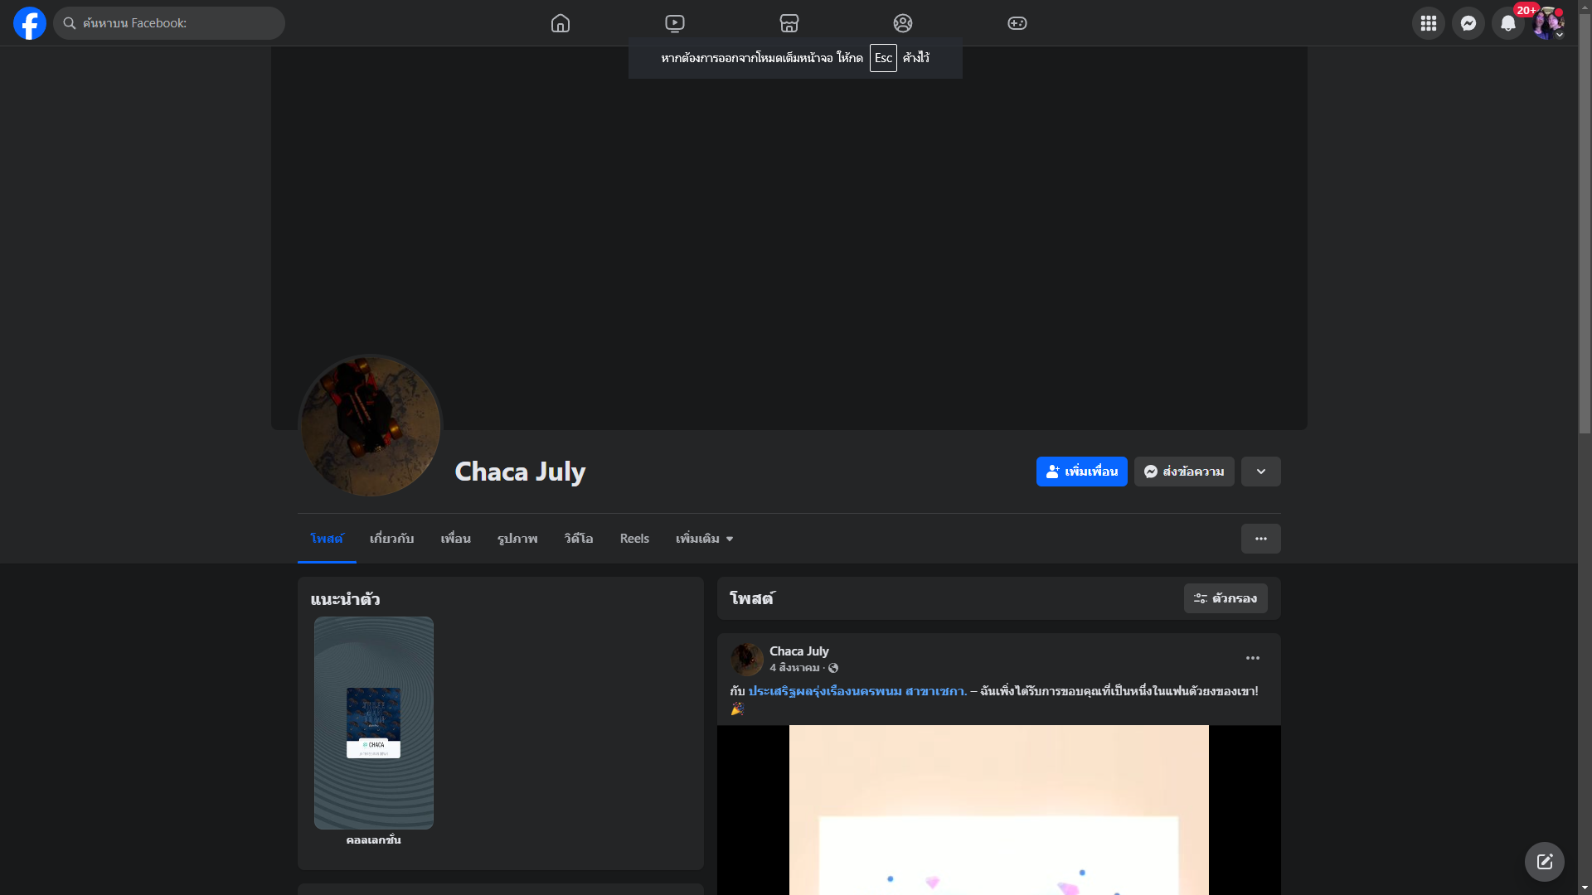The width and height of the screenshot is (1592, 895).
Task: Go to Home feed icon
Action: [x=561, y=23]
